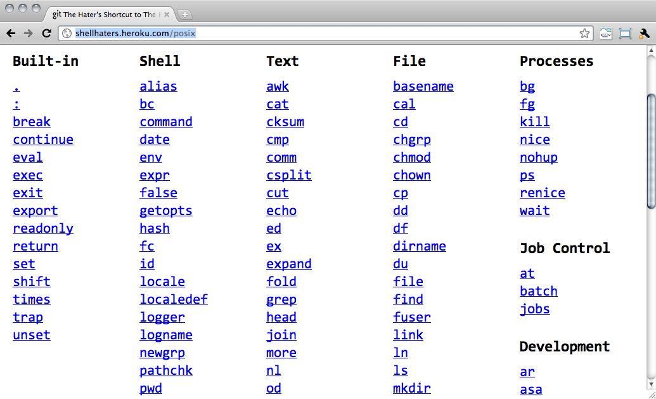This screenshot has height=399, width=656.
Task: Close the Hater's Shortcut tab
Action: click(x=167, y=15)
